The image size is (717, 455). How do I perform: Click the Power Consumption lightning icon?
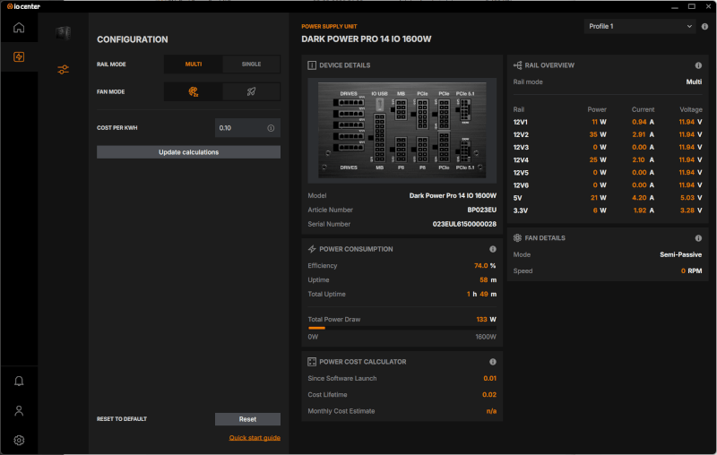tap(312, 249)
